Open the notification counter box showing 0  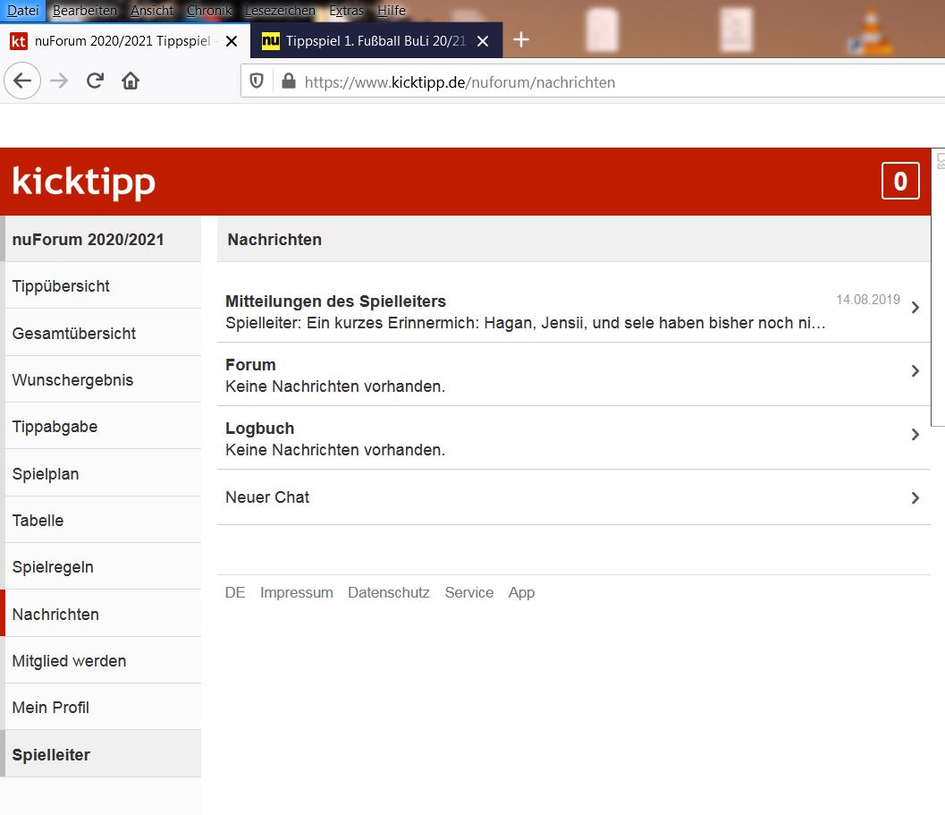pyautogui.click(x=900, y=182)
